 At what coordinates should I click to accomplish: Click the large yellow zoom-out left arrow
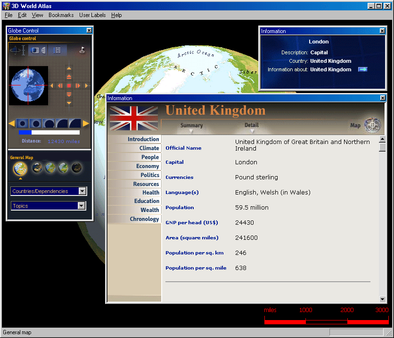(12, 124)
